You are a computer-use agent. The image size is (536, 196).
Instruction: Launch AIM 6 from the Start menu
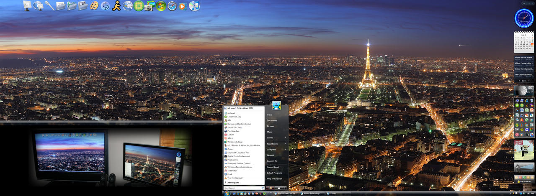244,138
